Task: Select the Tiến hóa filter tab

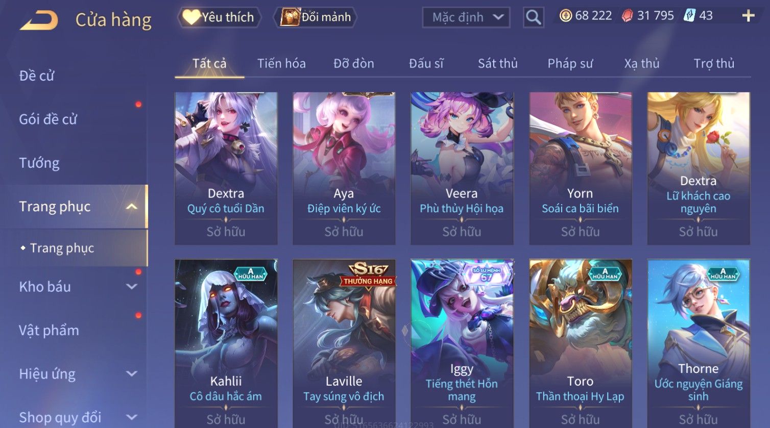Action: pyautogui.click(x=281, y=64)
